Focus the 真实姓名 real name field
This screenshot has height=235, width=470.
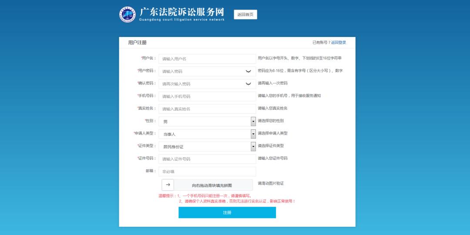207,109
